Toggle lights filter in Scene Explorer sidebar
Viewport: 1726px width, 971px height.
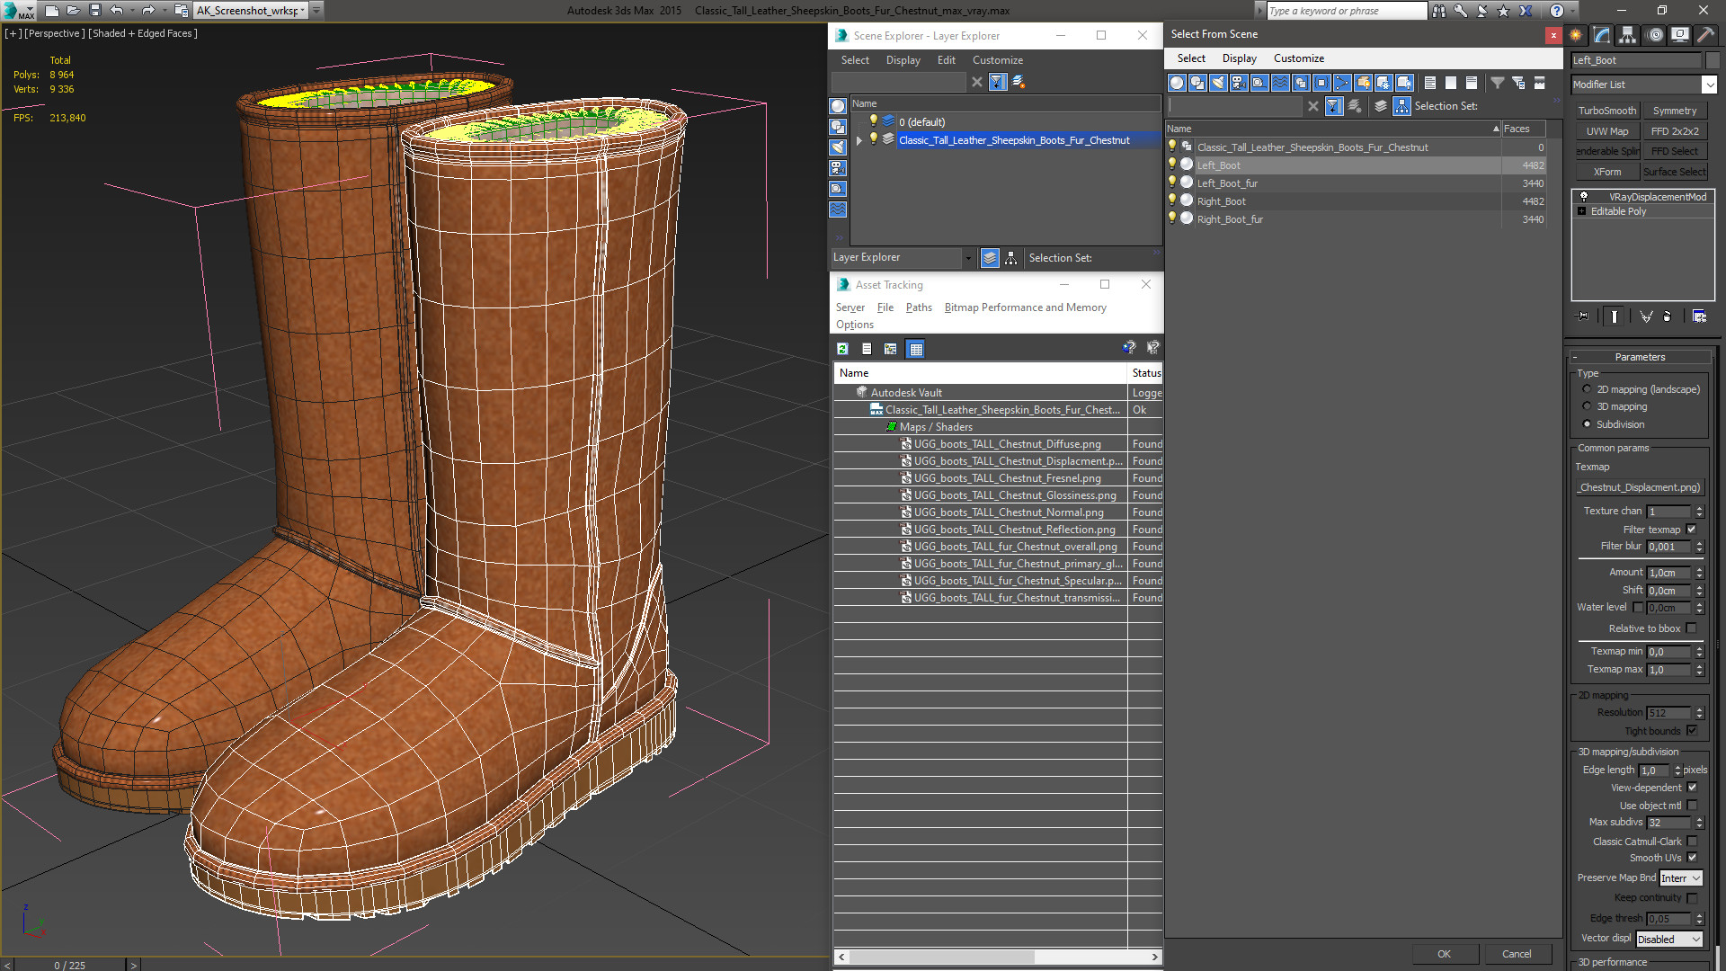click(x=838, y=147)
